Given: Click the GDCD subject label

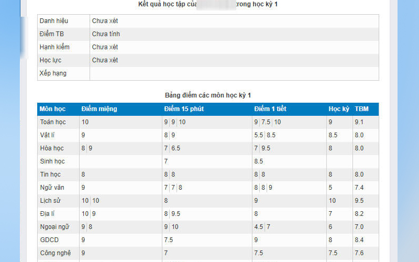Looking at the screenshot, I should coord(49,240).
